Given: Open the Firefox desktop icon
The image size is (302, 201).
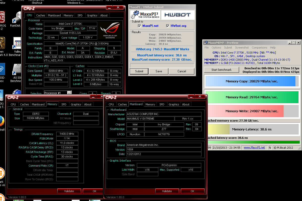Looking at the screenshot, I should point(2,123).
